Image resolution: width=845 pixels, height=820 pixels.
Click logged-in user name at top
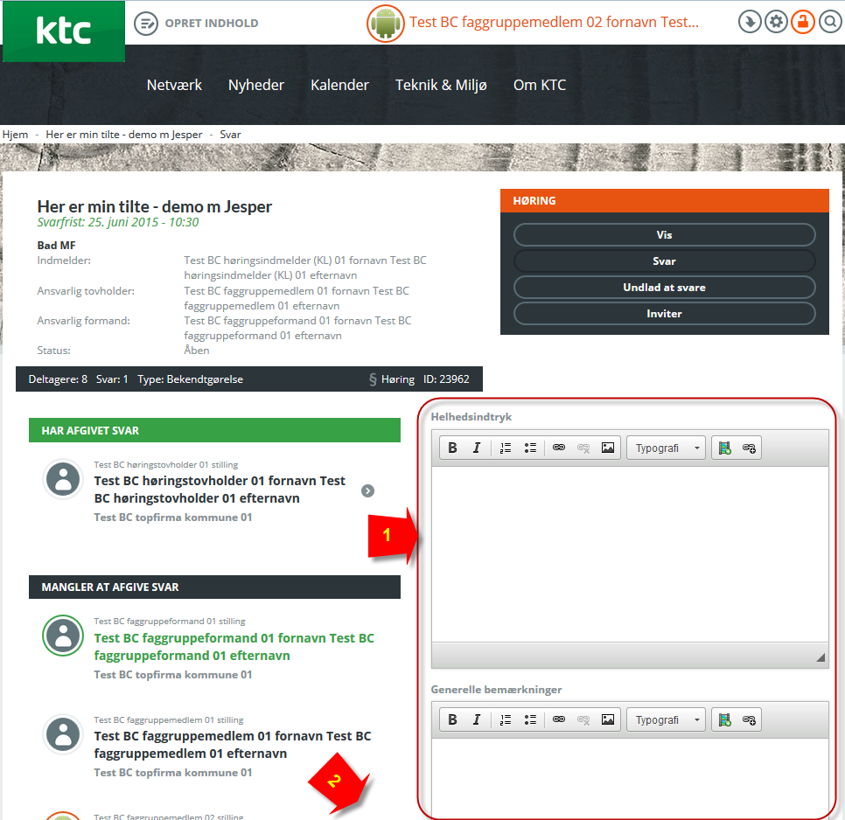554,22
